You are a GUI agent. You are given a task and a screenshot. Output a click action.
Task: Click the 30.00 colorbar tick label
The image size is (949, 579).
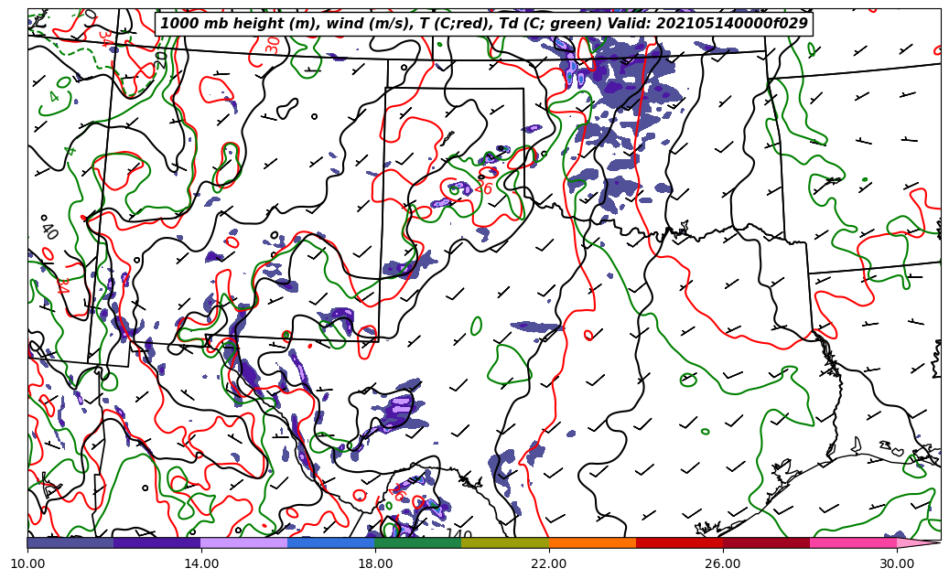coord(897,563)
